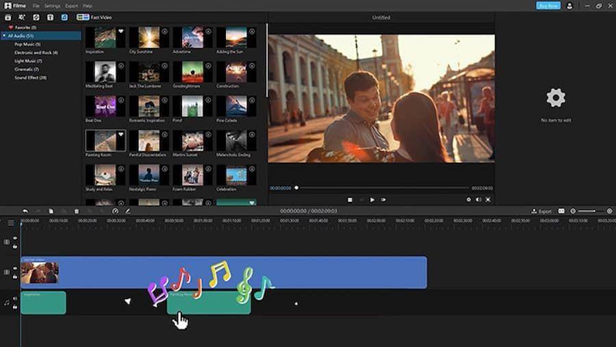Delete the selected clip with trash icon
Image resolution: width=616 pixels, height=347 pixels.
tap(77, 211)
